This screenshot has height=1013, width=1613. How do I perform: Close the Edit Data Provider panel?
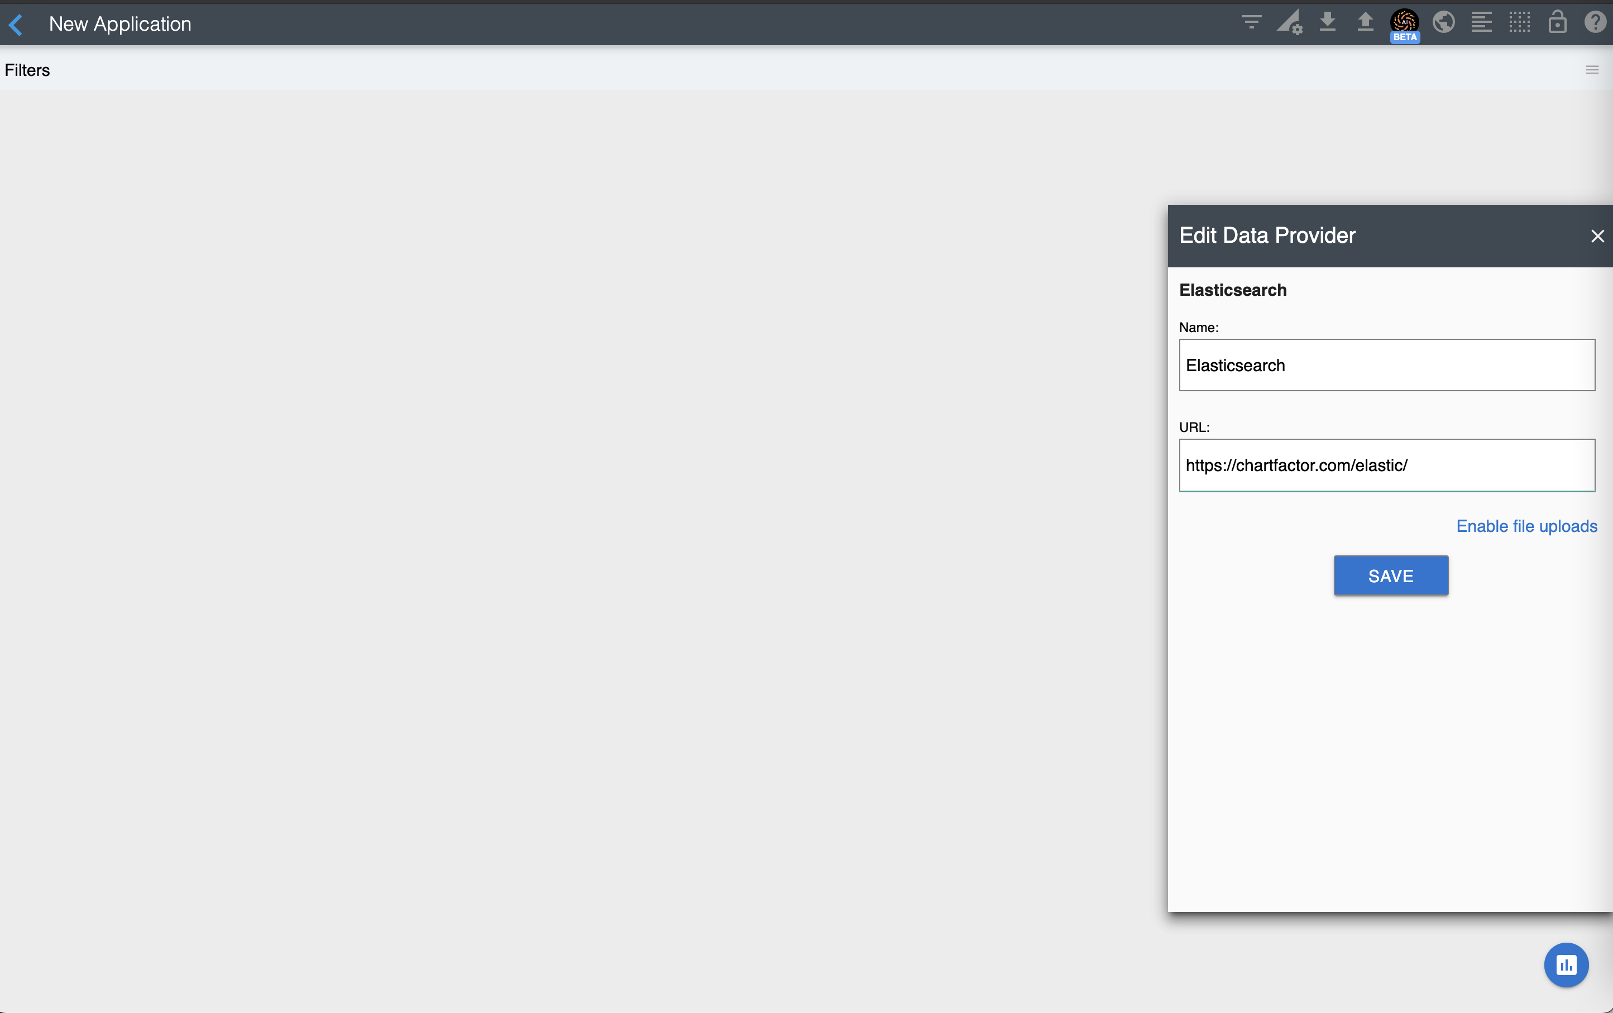point(1597,236)
